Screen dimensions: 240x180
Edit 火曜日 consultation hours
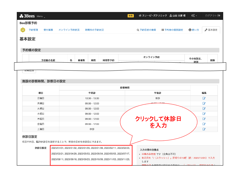204,109
